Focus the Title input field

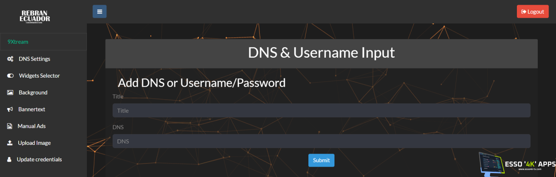pos(321,111)
